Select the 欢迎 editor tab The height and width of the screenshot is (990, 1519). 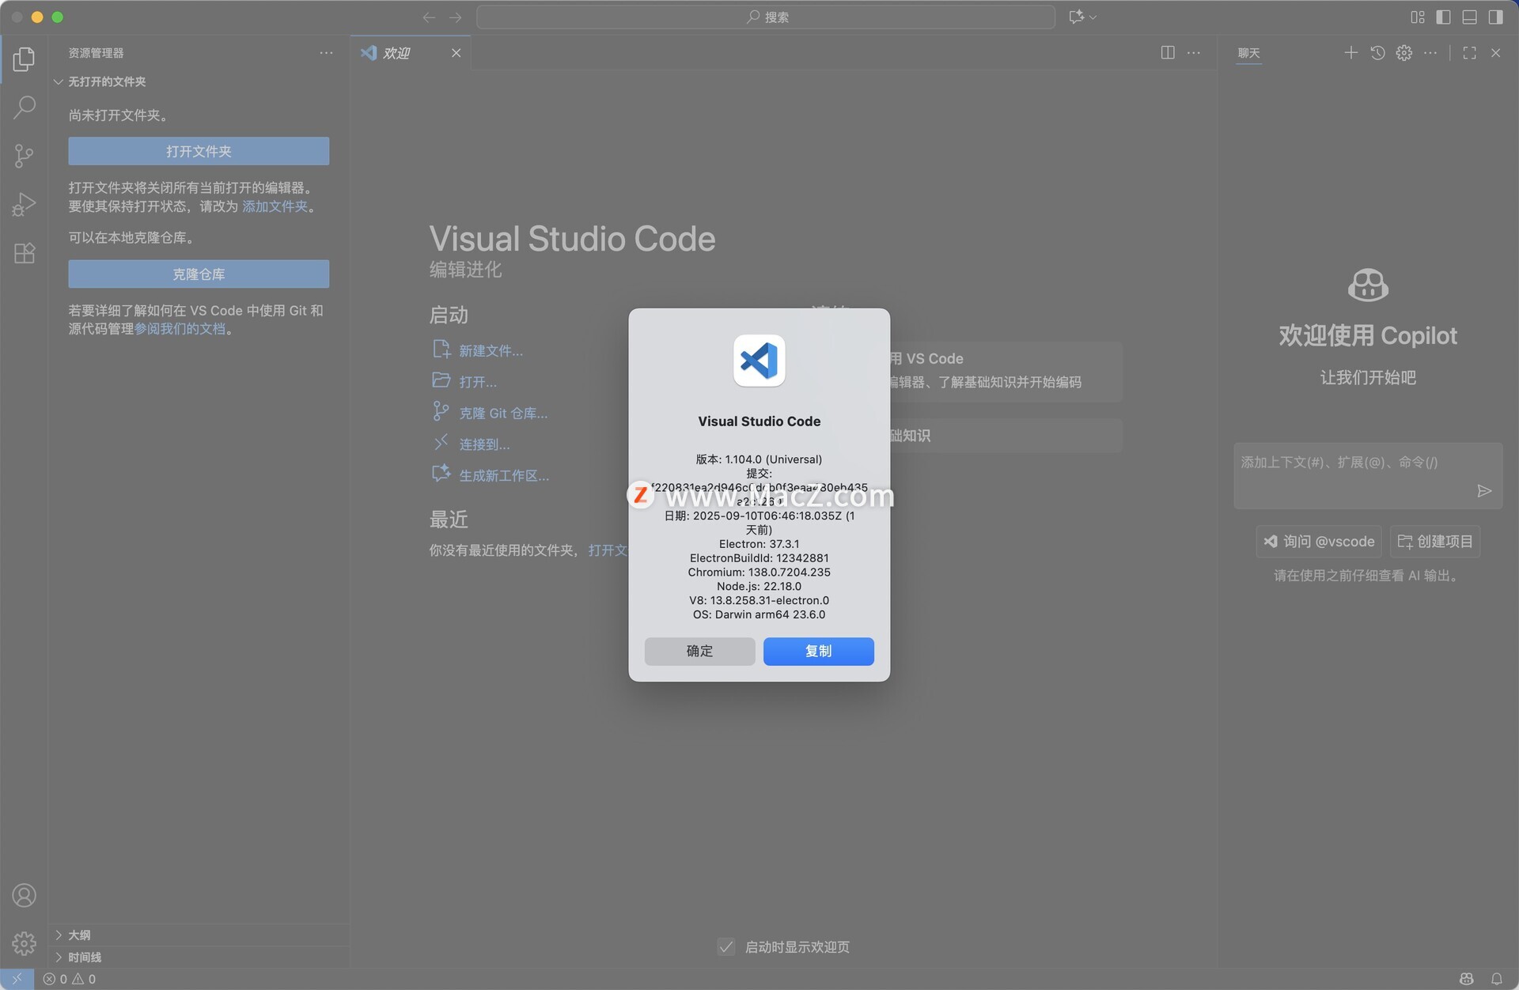(x=410, y=53)
